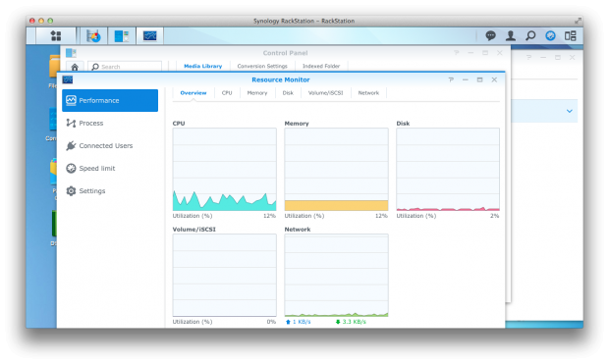Select Process in sidebar
This screenshot has width=609, height=364.
pyautogui.click(x=110, y=123)
